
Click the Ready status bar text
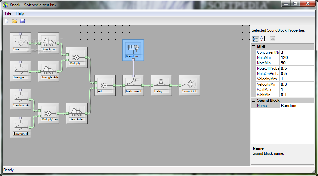pos(9,170)
